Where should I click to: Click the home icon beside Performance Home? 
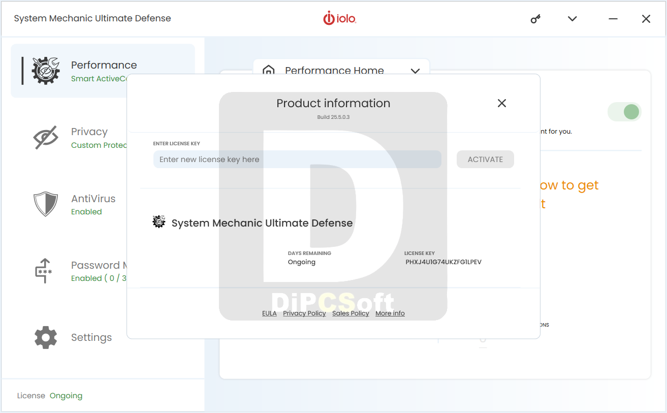pos(269,70)
